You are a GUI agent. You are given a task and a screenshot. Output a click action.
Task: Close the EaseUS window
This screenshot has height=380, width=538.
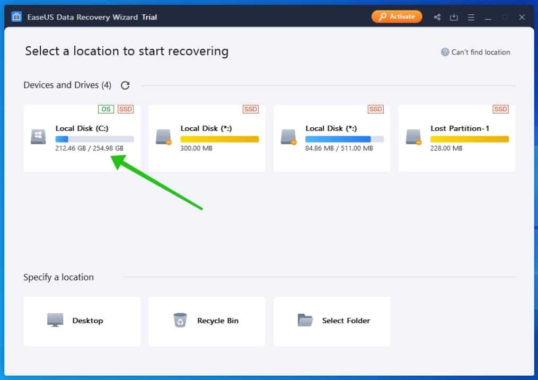(522, 17)
